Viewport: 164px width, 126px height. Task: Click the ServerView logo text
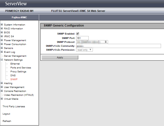16,4
